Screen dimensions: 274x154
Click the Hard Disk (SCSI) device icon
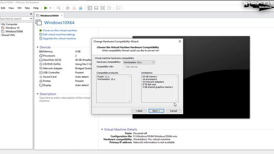pyautogui.click(x=41, y=60)
